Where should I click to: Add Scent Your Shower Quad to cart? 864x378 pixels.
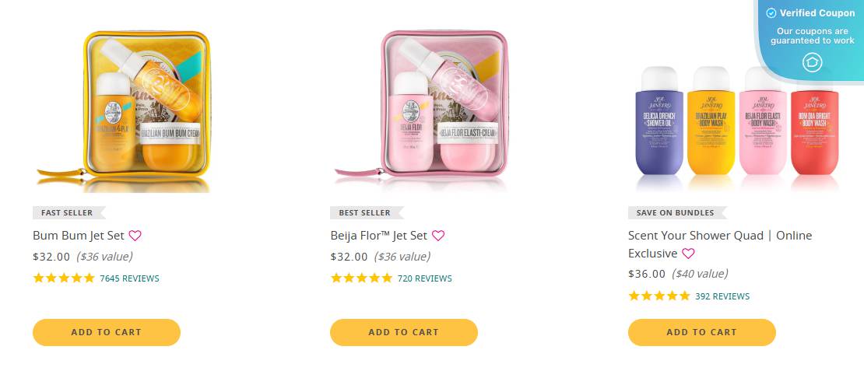tap(702, 332)
